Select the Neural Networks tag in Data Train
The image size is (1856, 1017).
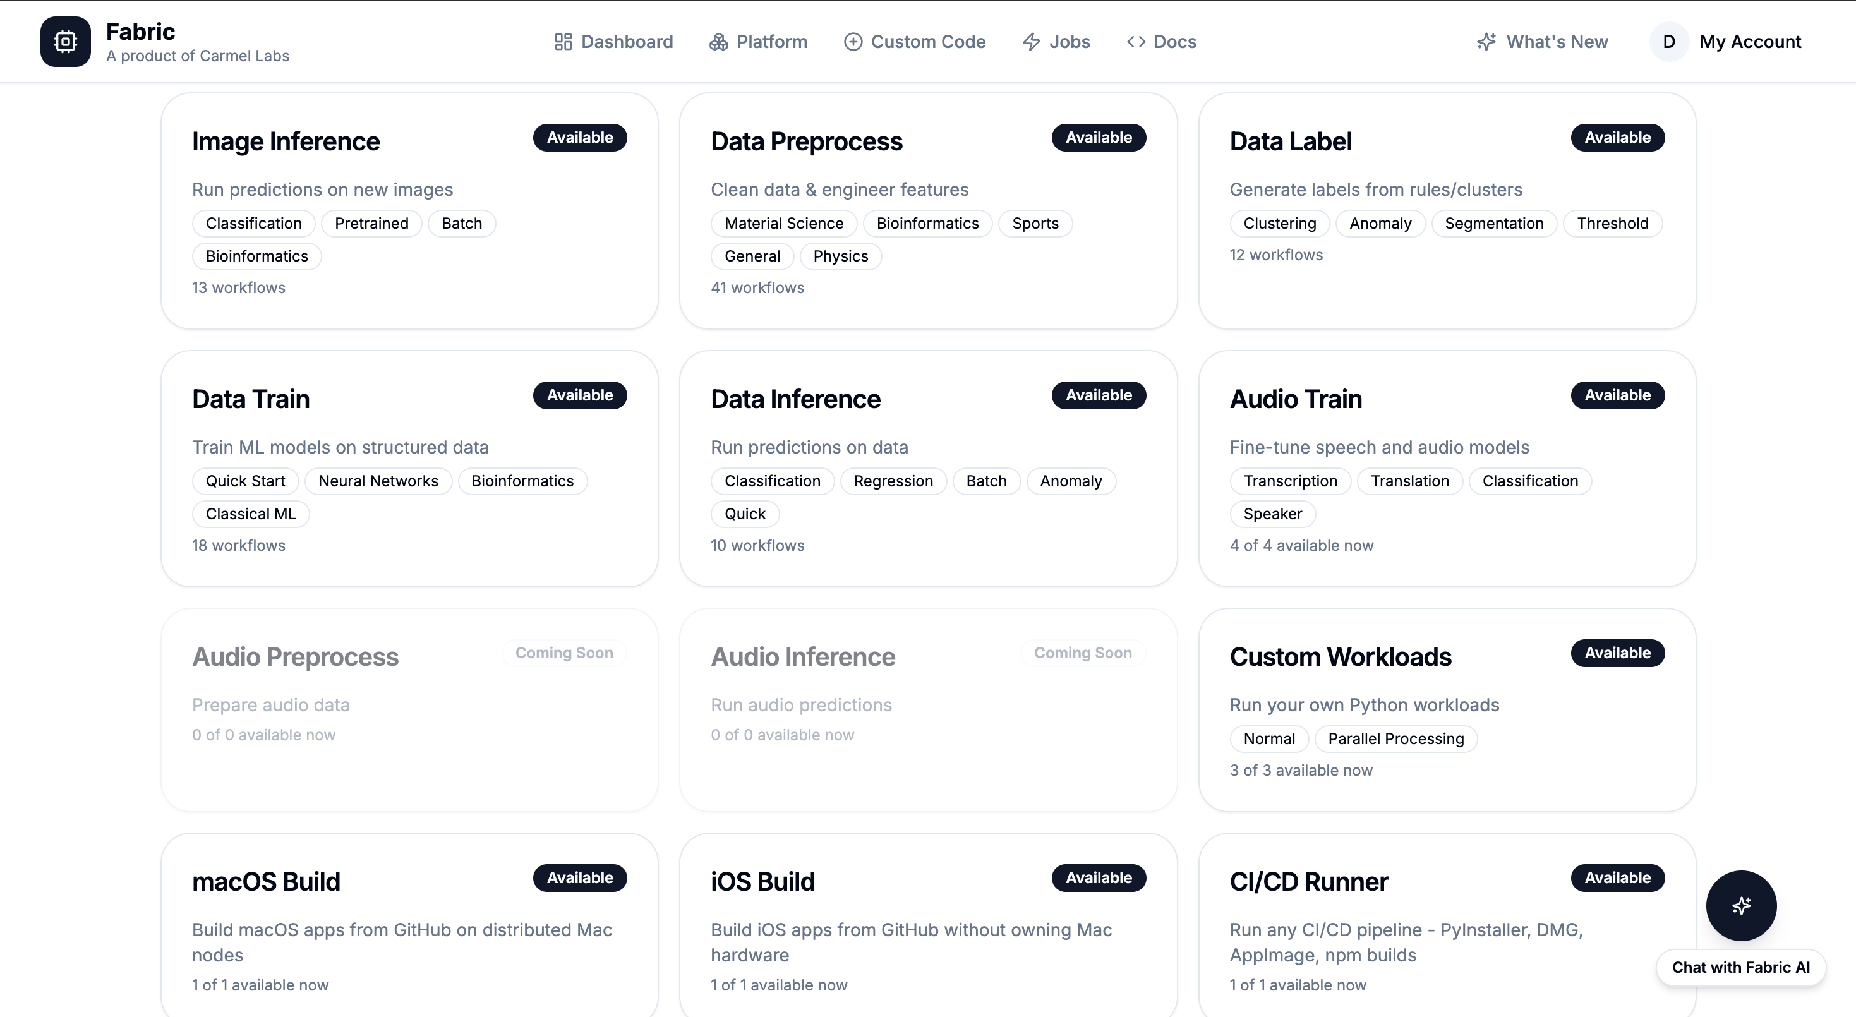point(378,481)
